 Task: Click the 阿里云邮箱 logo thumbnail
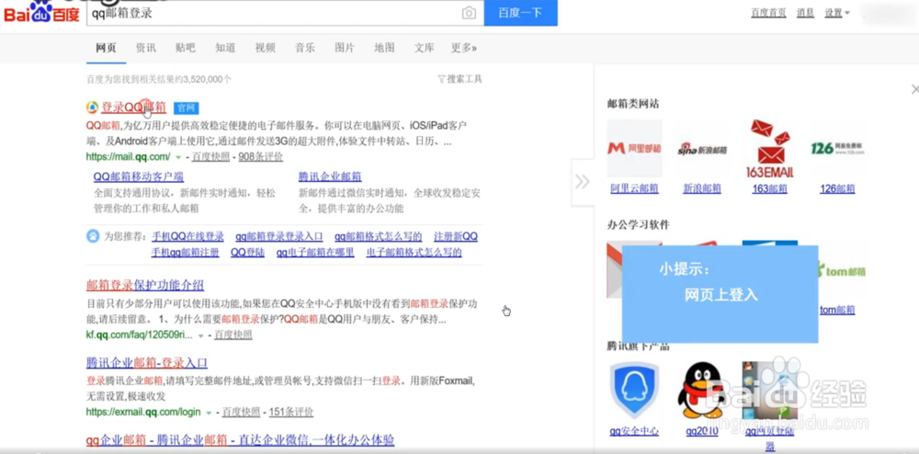tap(634, 148)
